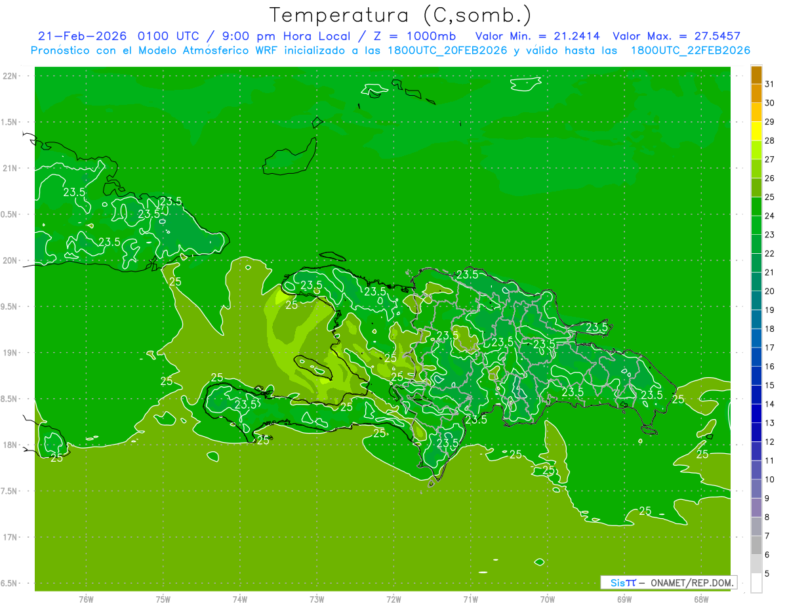Click legend value '31'
Image resolution: width=787 pixels, height=608 pixels.
coord(770,84)
